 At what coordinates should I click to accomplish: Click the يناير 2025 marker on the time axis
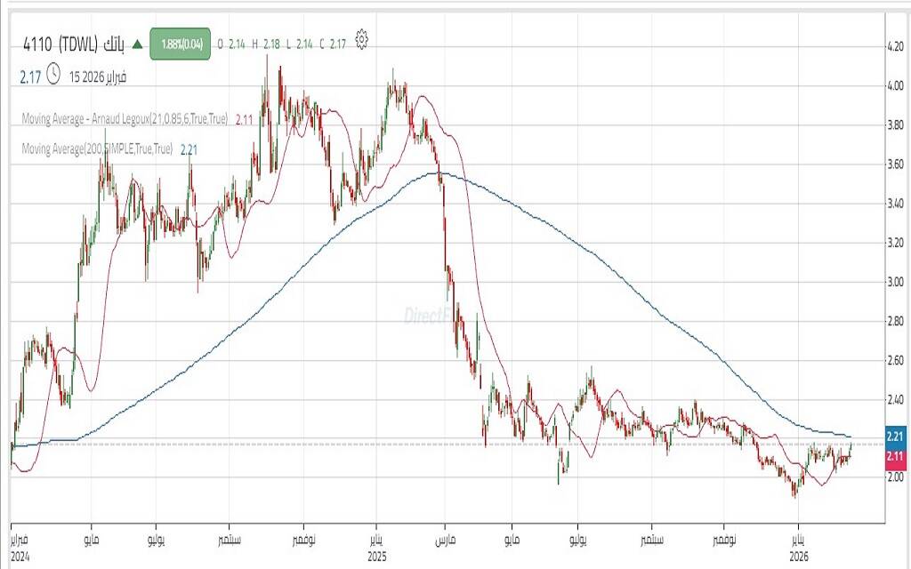375,546
